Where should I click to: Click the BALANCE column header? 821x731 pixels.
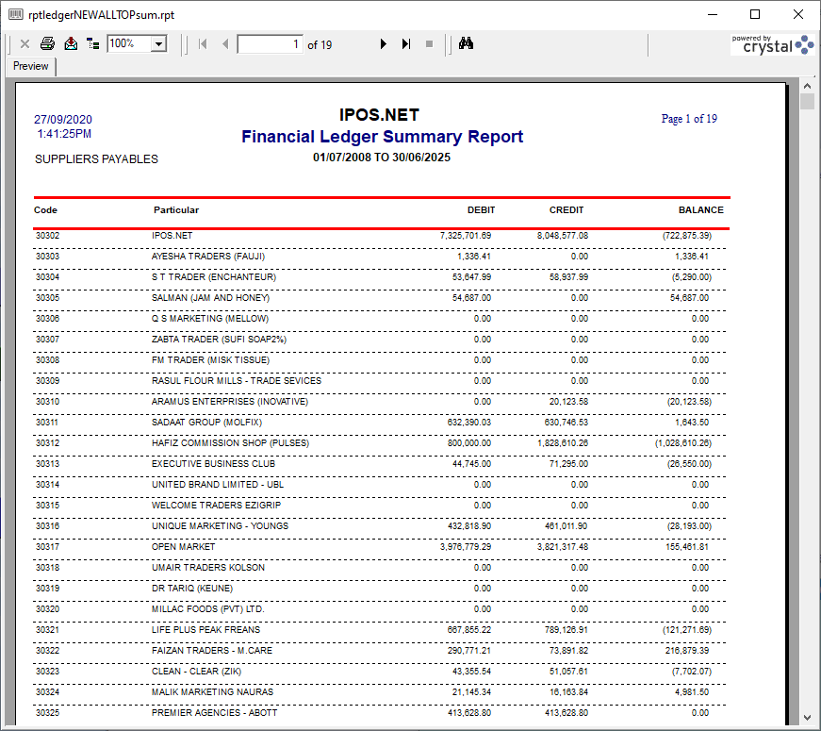pos(701,210)
